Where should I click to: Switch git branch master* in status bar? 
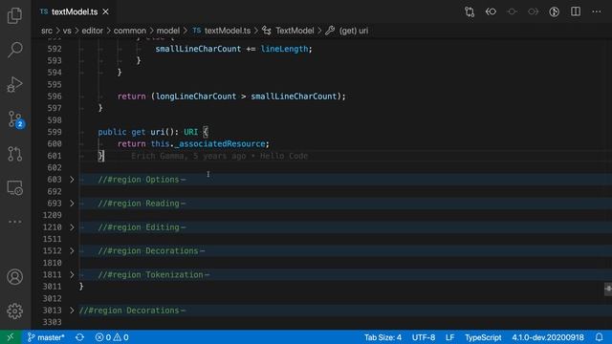(46, 337)
